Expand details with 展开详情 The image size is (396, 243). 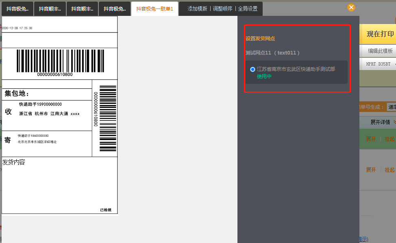point(380,122)
